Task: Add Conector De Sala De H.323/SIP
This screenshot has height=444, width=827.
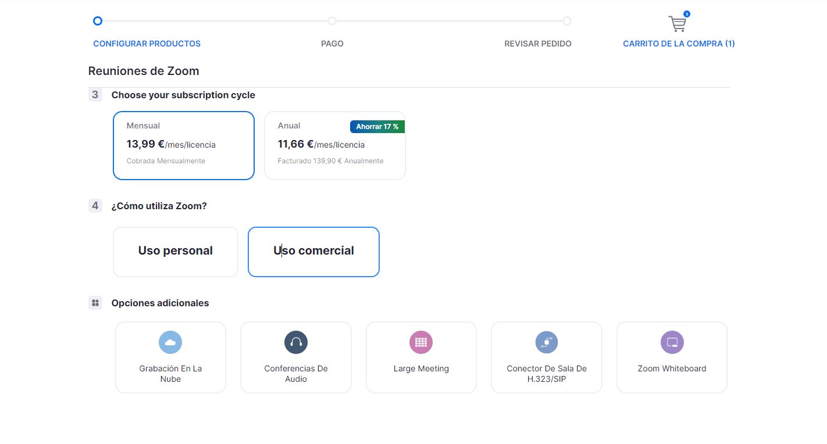Action: click(547, 357)
